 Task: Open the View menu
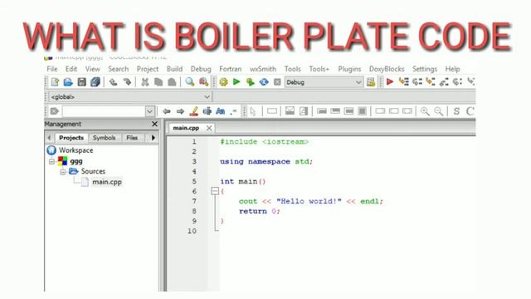click(x=92, y=69)
